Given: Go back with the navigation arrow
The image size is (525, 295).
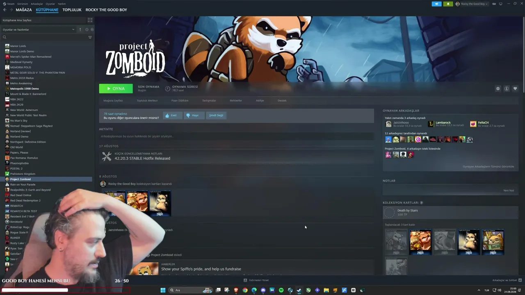Looking at the screenshot, I should pyautogui.click(x=5, y=10).
